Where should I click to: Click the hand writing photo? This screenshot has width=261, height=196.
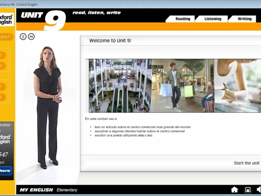click(x=238, y=86)
